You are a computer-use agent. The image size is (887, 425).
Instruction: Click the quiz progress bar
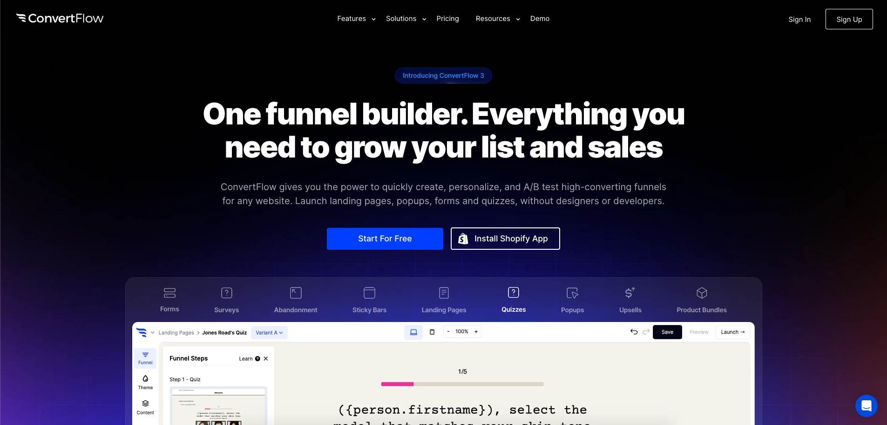click(462, 384)
